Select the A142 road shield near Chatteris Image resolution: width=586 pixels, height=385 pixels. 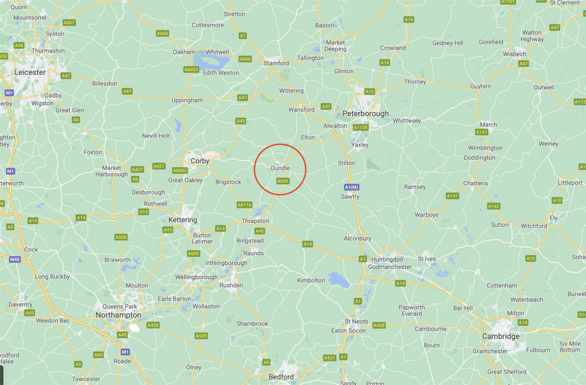[x=494, y=206]
